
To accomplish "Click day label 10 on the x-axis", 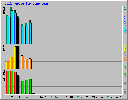I will coord(41,97).
